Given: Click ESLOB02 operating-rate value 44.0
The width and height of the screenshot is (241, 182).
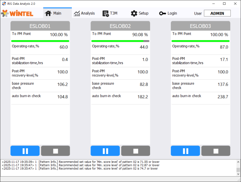Looking at the screenshot, I should pyautogui.click(x=144, y=47).
